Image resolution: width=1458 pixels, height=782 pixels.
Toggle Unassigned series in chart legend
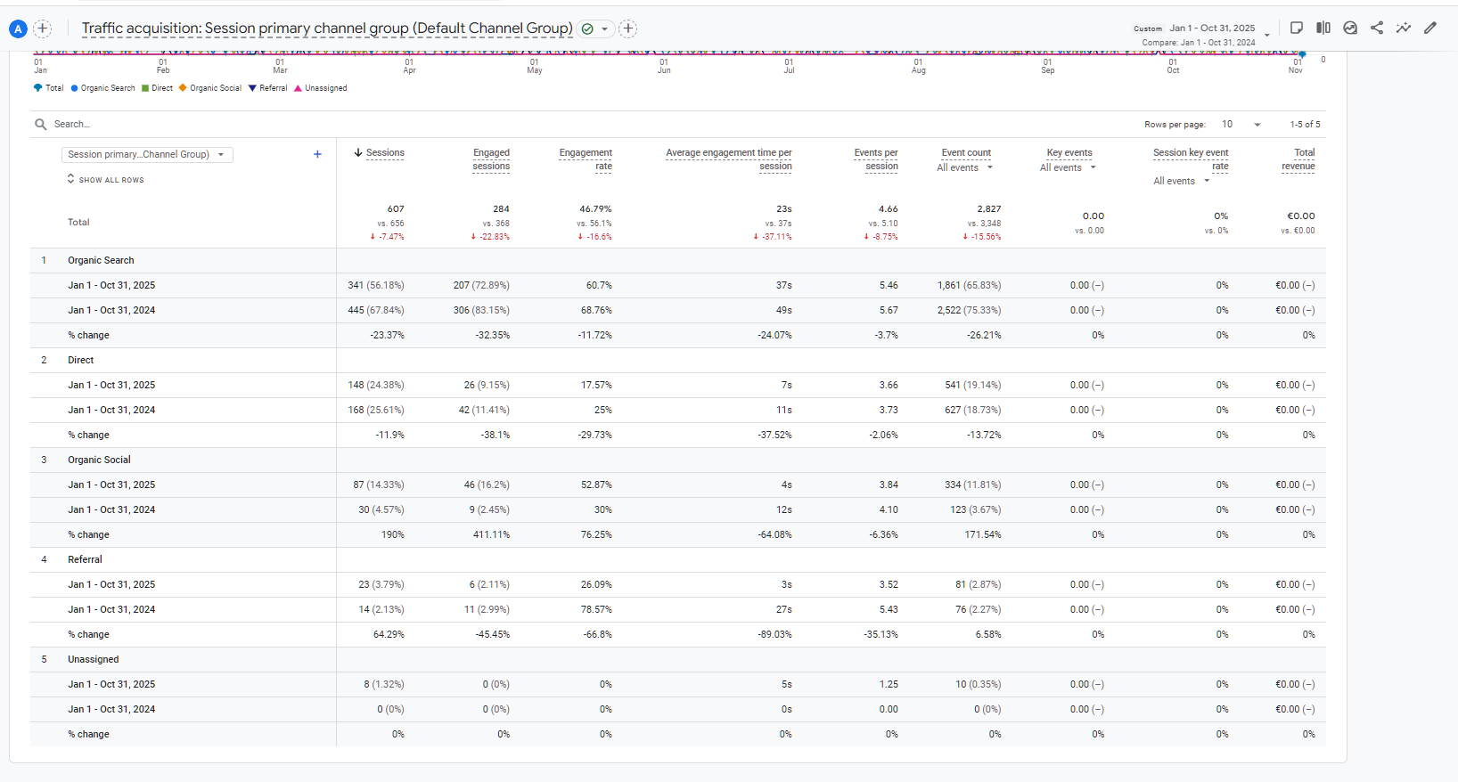tap(321, 88)
